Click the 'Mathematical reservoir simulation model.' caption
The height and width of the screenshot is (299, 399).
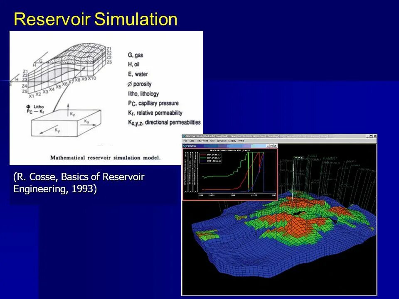pyautogui.click(x=105, y=158)
